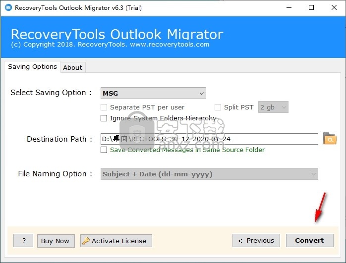Image resolution: width=346 pixels, height=263 pixels.
Task: Switch to the About tab
Action: pos(73,67)
